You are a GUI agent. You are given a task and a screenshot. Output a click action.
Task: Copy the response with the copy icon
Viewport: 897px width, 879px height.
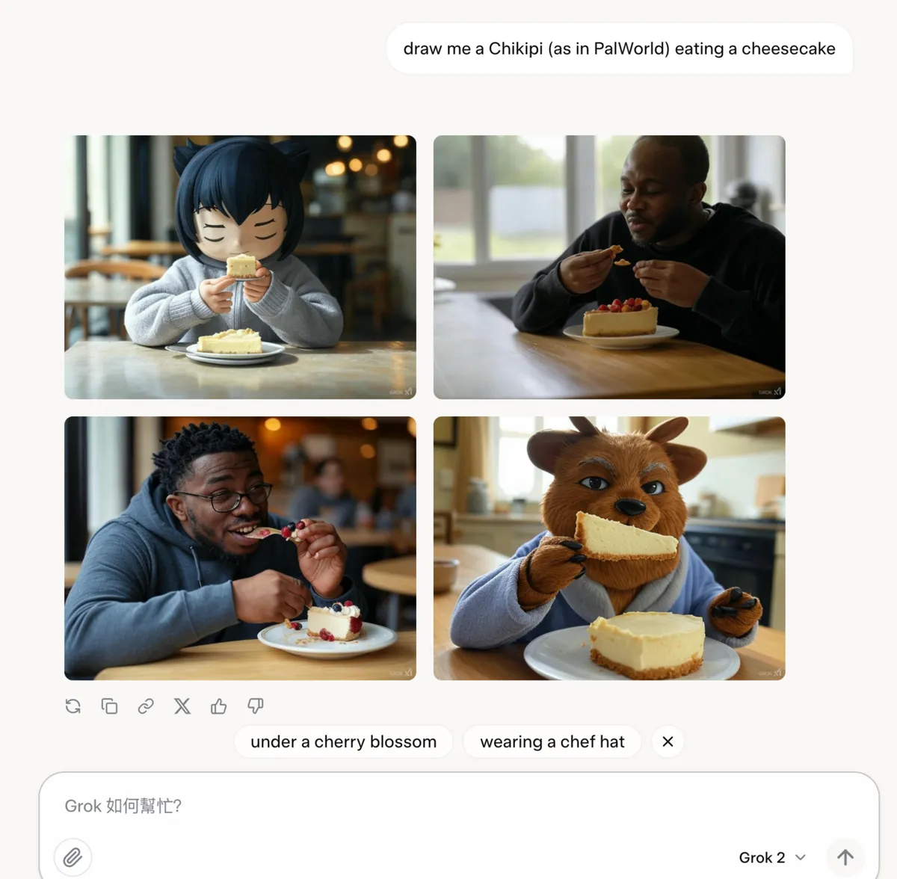(x=109, y=706)
